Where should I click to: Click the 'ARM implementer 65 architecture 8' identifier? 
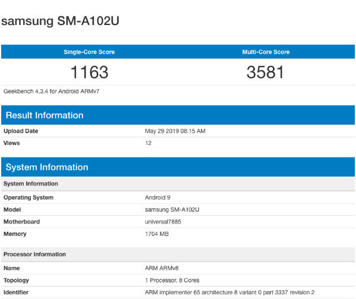point(230,292)
